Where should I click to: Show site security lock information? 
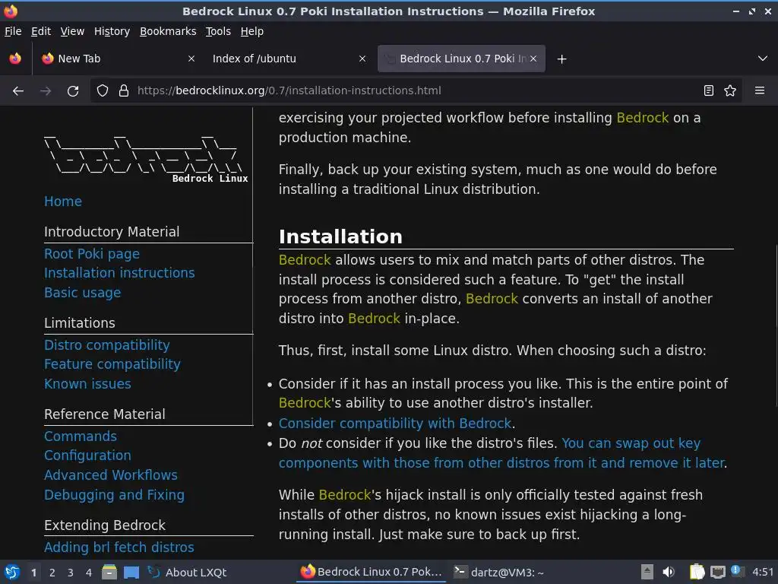coord(124,91)
